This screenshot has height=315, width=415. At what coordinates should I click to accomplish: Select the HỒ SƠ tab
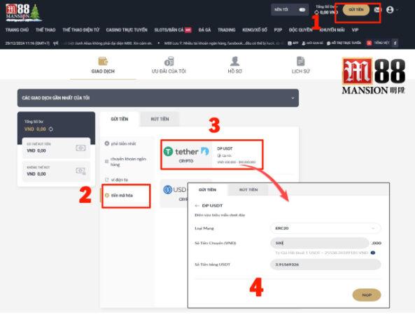click(x=234, y=71)
